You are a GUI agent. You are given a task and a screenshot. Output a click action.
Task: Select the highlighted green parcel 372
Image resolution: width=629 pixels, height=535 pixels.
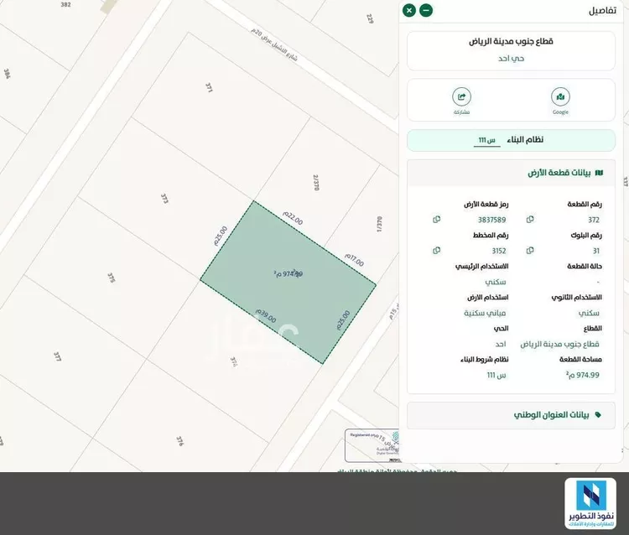pyautogui.click(x=288, y=283)
